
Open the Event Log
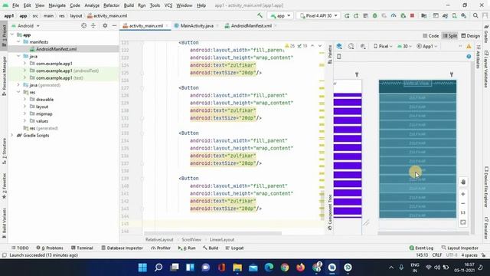pos(421,248)
